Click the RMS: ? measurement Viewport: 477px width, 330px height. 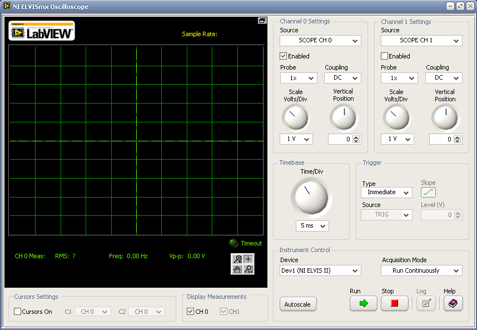click(x=65, y=256)
